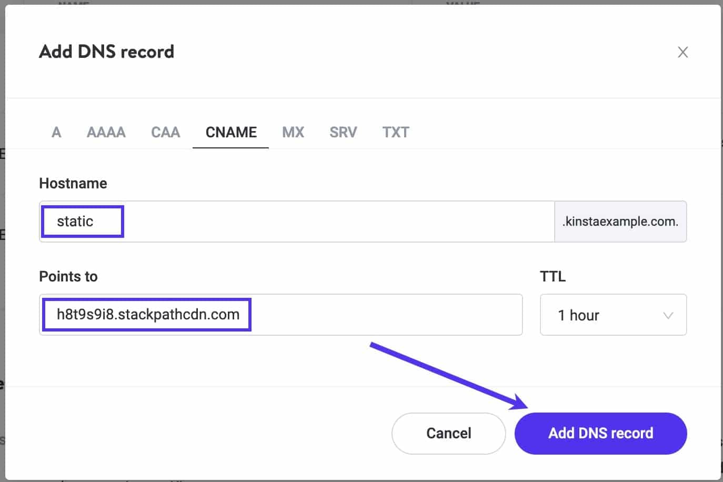Screen dimensions: 723x482
Task: Click the Add DNS record button
Action: coord(600,433)
